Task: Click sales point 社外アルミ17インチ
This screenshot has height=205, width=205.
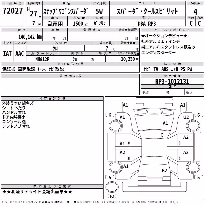Action: tap(161, 41)
